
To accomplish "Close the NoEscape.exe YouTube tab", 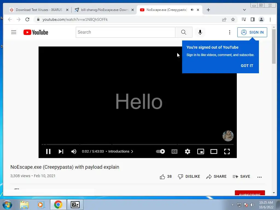I will 198,10.
